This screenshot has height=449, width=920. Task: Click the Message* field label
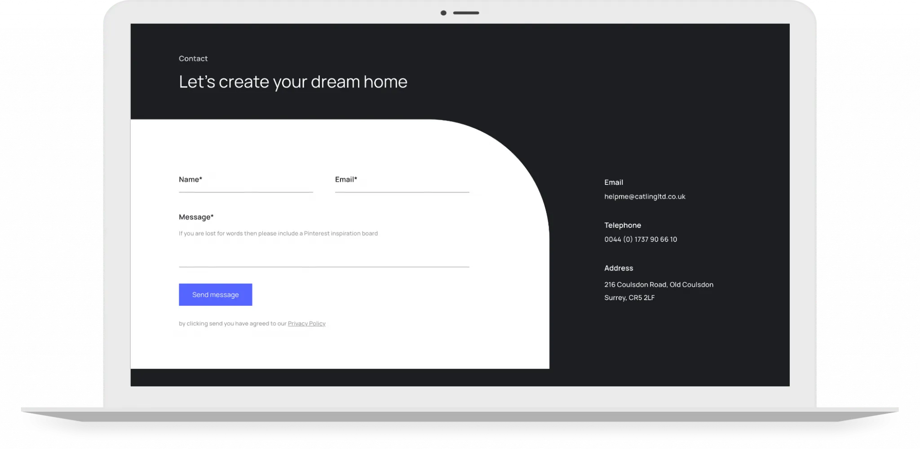click(196, 217)
